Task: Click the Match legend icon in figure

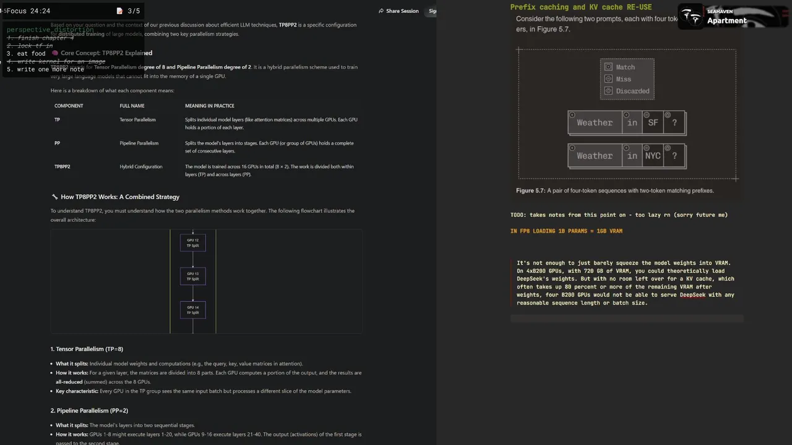Action: (608, 67)
